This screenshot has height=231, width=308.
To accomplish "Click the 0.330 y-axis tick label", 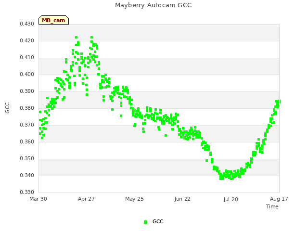I will click(27, 192).
